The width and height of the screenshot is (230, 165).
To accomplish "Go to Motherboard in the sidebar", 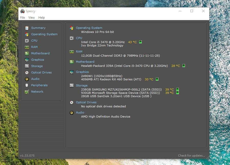I will pos(40,53).
